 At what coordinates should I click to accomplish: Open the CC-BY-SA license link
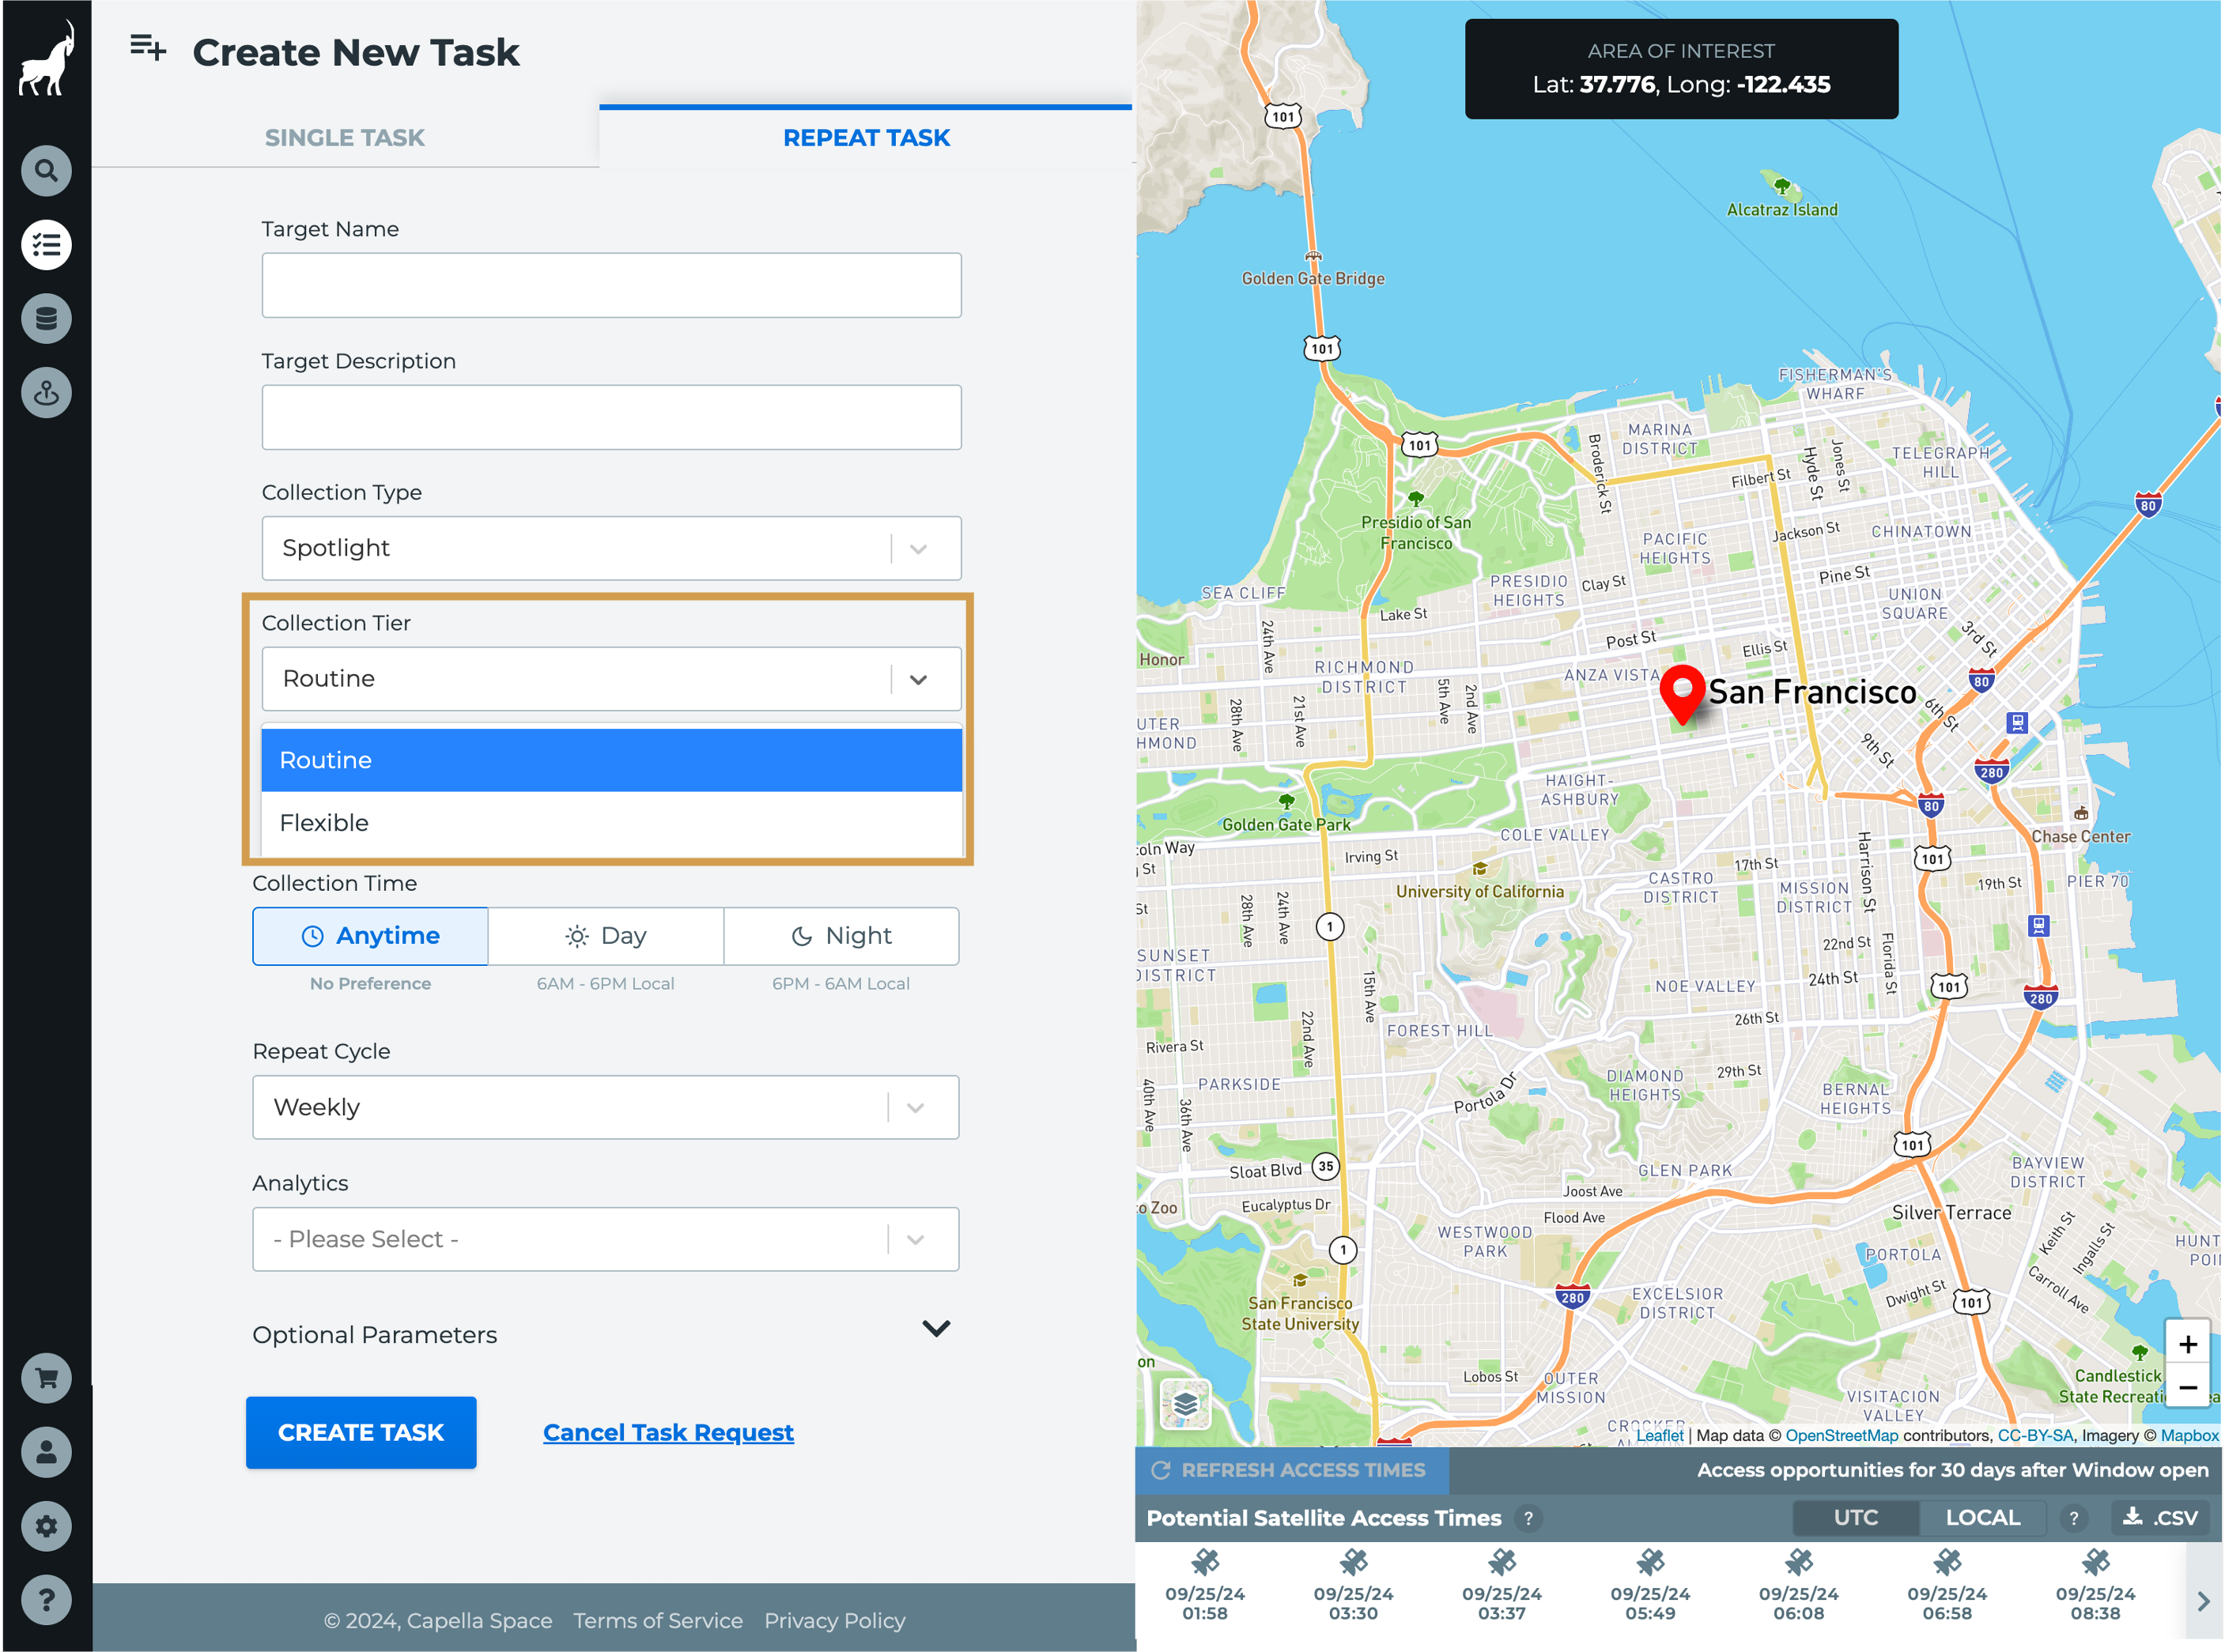pos(2035,1436)
